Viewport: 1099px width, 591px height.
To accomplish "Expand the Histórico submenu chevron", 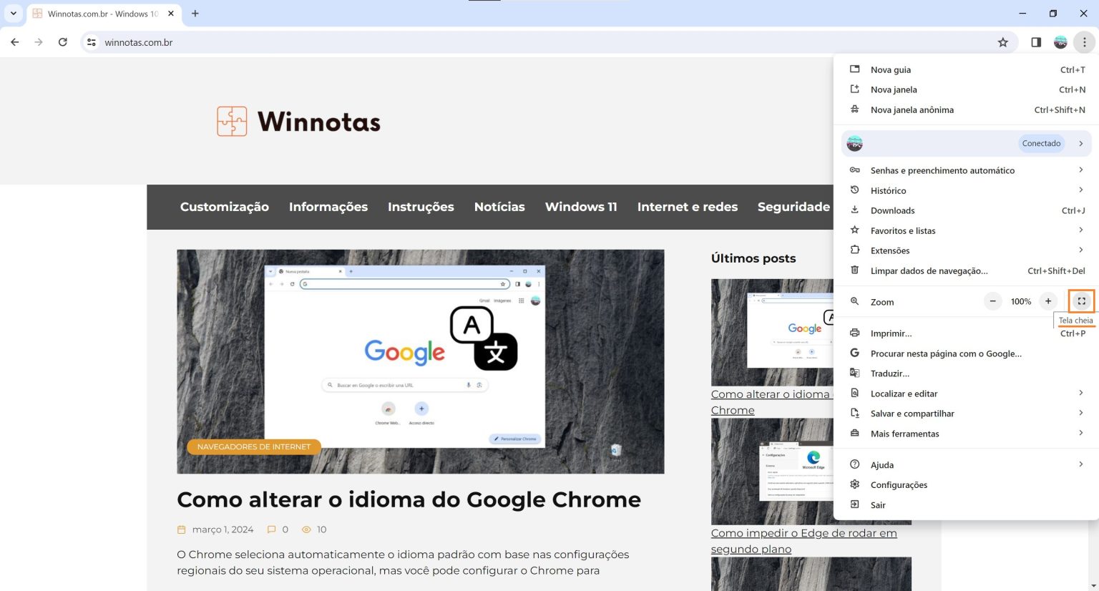I will (x=1081, y=190).
